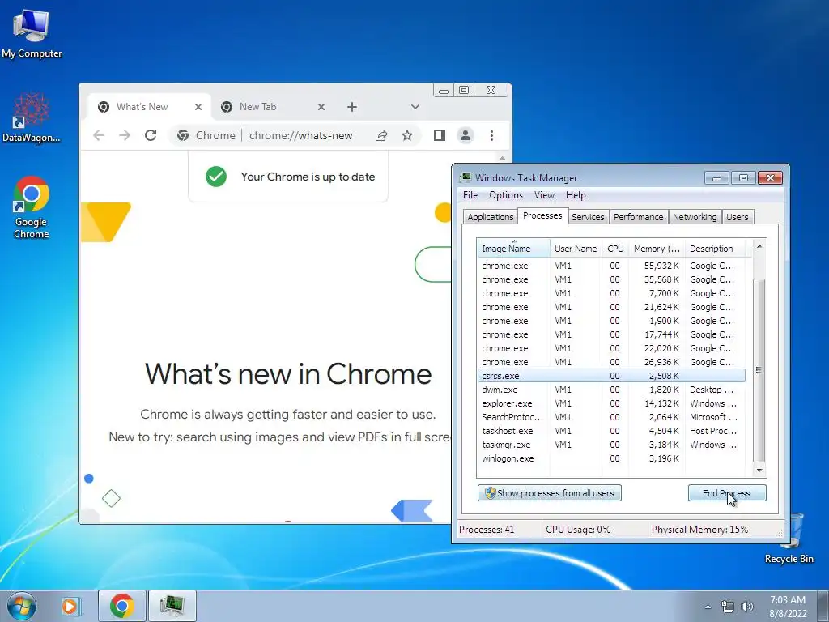Open the Recycle Bin on desktop
Viewport: 829px width, 622px height.
tap(789, 539)
